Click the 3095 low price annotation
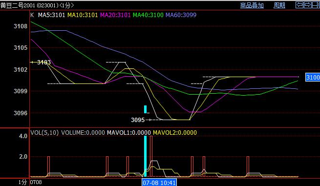Image resolution: width=320 pixels, height=186 pixels. (x=138, y=120)
